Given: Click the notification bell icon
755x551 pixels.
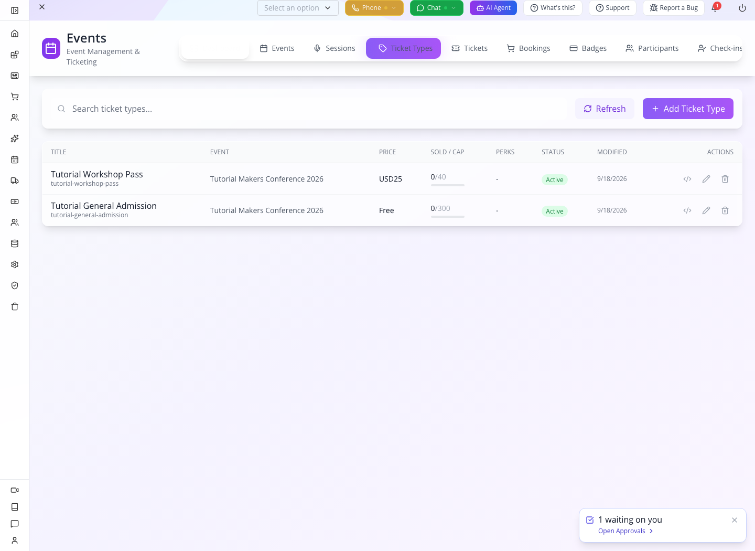Looking at the screenshot, I should (x=715, y=8).
